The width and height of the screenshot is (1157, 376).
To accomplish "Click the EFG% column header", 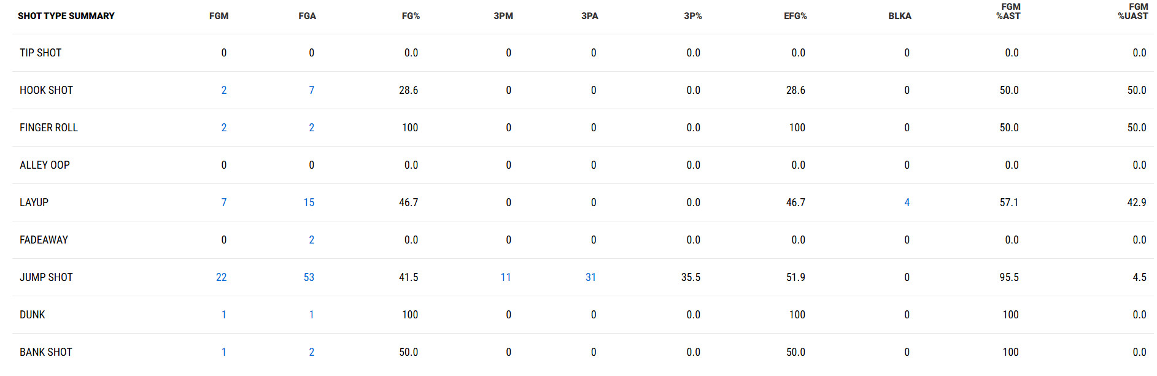I will coord(795,16).
